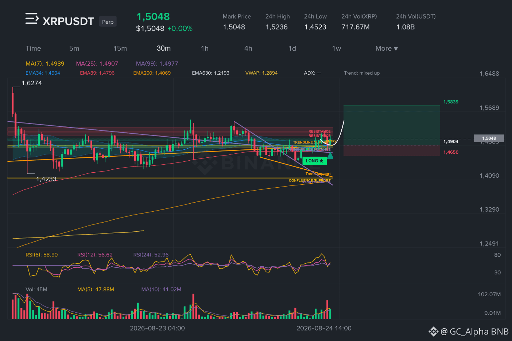
Task: Click the Vol: 45M label
Action: (36, 289)
